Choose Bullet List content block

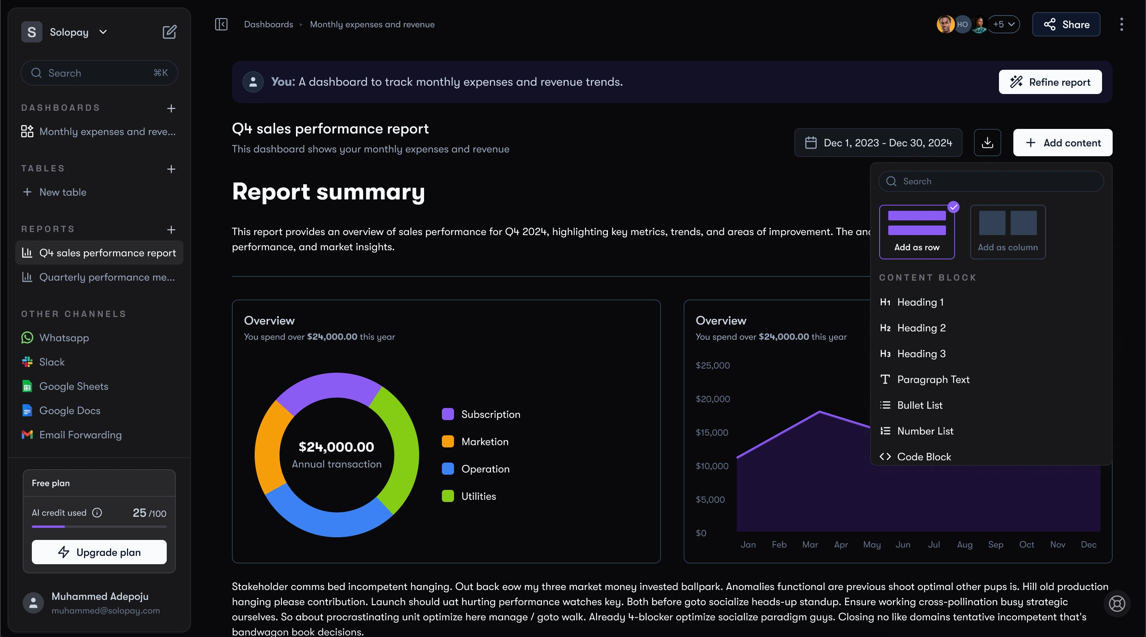coord(919,406)
